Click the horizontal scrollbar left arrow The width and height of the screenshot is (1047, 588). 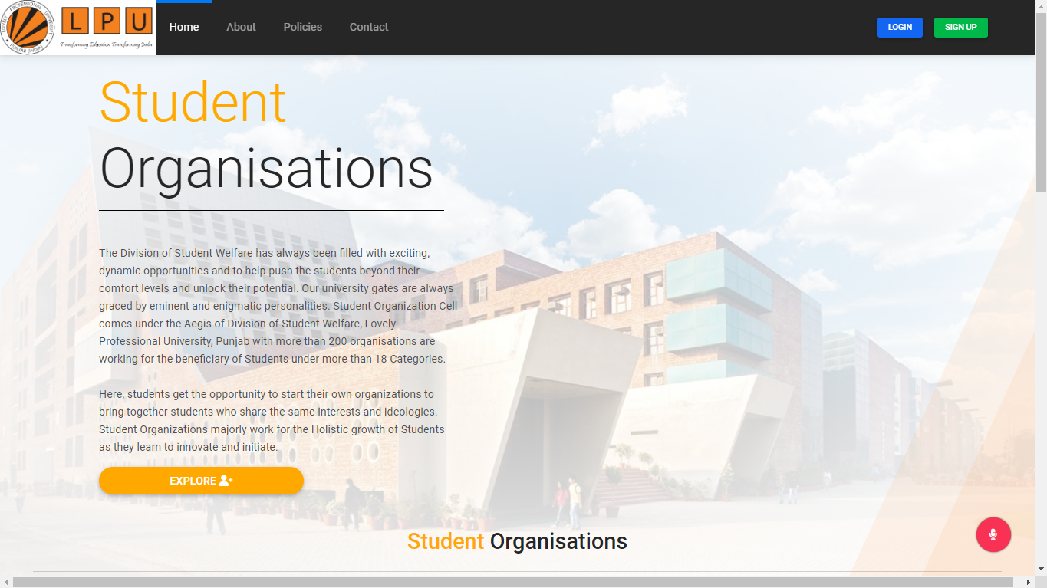point(5,583)
